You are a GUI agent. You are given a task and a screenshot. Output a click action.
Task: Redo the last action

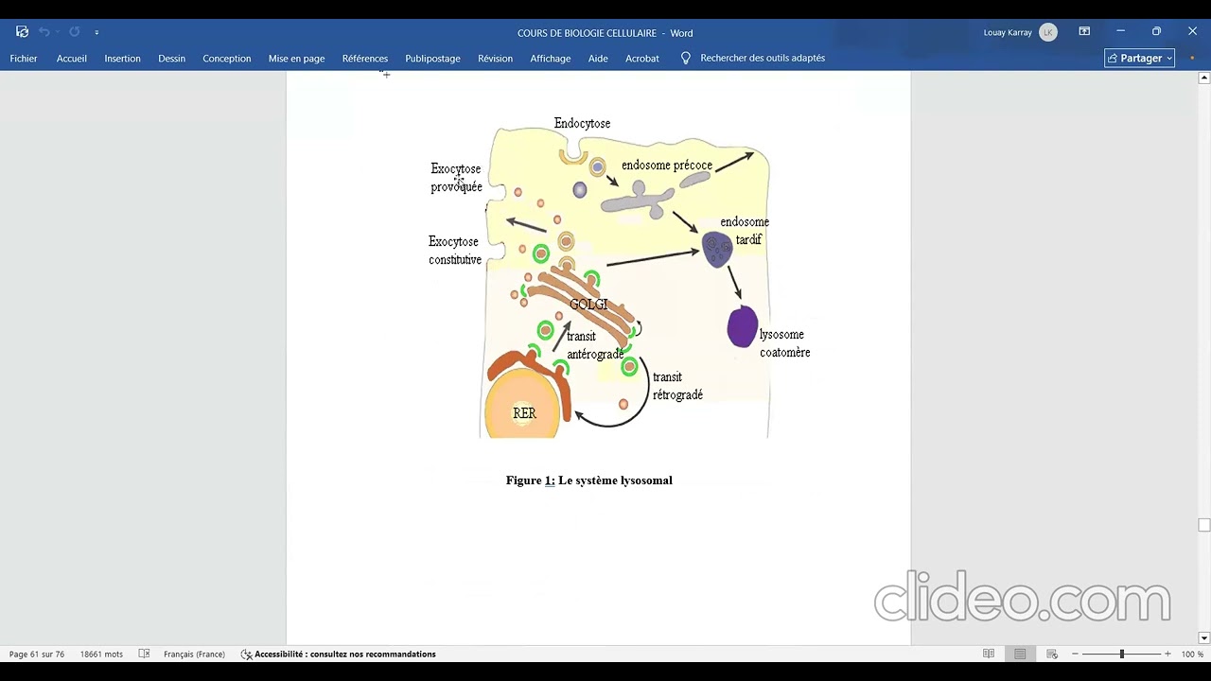click(74, 32)
